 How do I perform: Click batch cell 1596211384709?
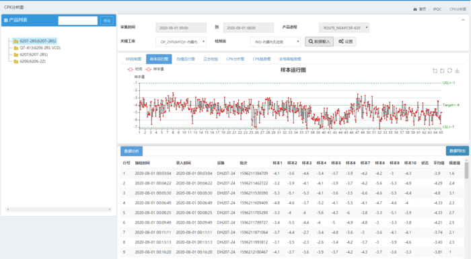click(254, 174)
